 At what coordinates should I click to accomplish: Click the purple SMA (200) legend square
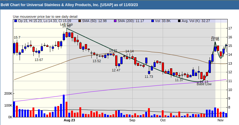[115, 21]
